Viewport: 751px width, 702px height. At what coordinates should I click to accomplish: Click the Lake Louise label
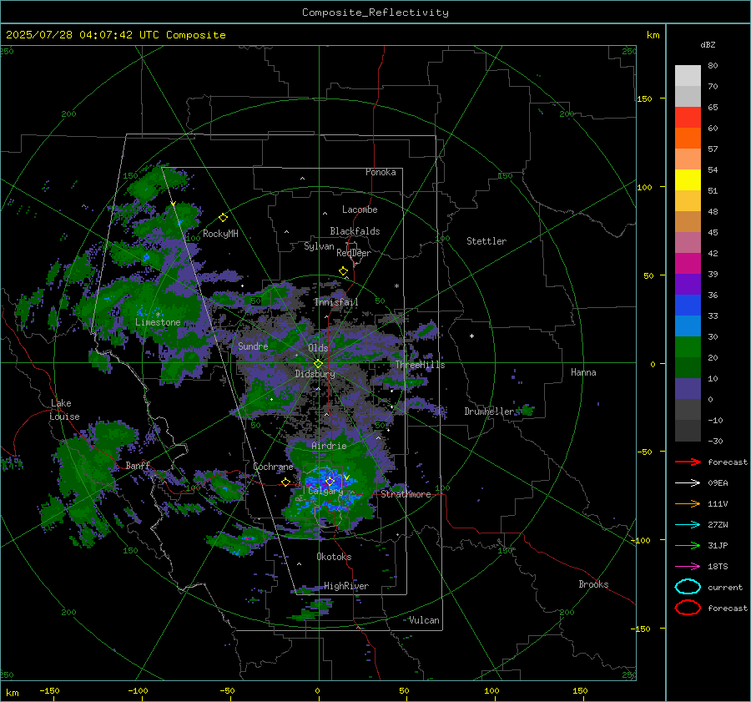(64, 410)
